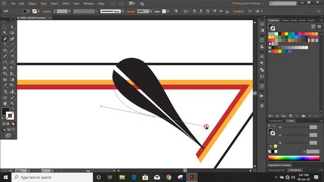
Task: Open the Printing and Proofing workspace switcher
Action: 248,4
